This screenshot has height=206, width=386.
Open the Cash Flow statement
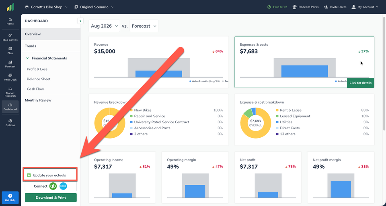point(35,89)
